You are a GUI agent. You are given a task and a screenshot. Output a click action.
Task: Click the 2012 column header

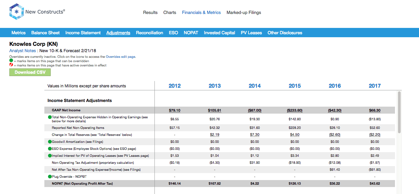point(174,86)
